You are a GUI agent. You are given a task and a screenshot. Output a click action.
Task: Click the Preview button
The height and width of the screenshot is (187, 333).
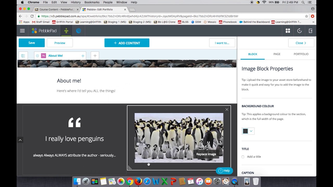coord(60,43)
